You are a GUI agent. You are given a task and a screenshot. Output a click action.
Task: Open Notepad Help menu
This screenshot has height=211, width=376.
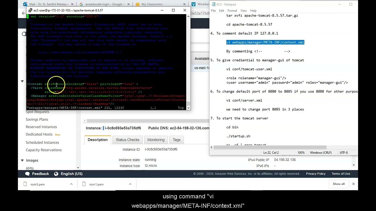pos(253,11)
